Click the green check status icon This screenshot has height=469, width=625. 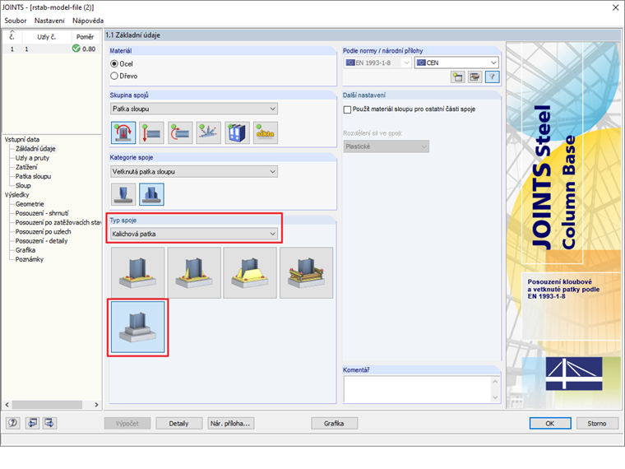[x=76, y=49]
